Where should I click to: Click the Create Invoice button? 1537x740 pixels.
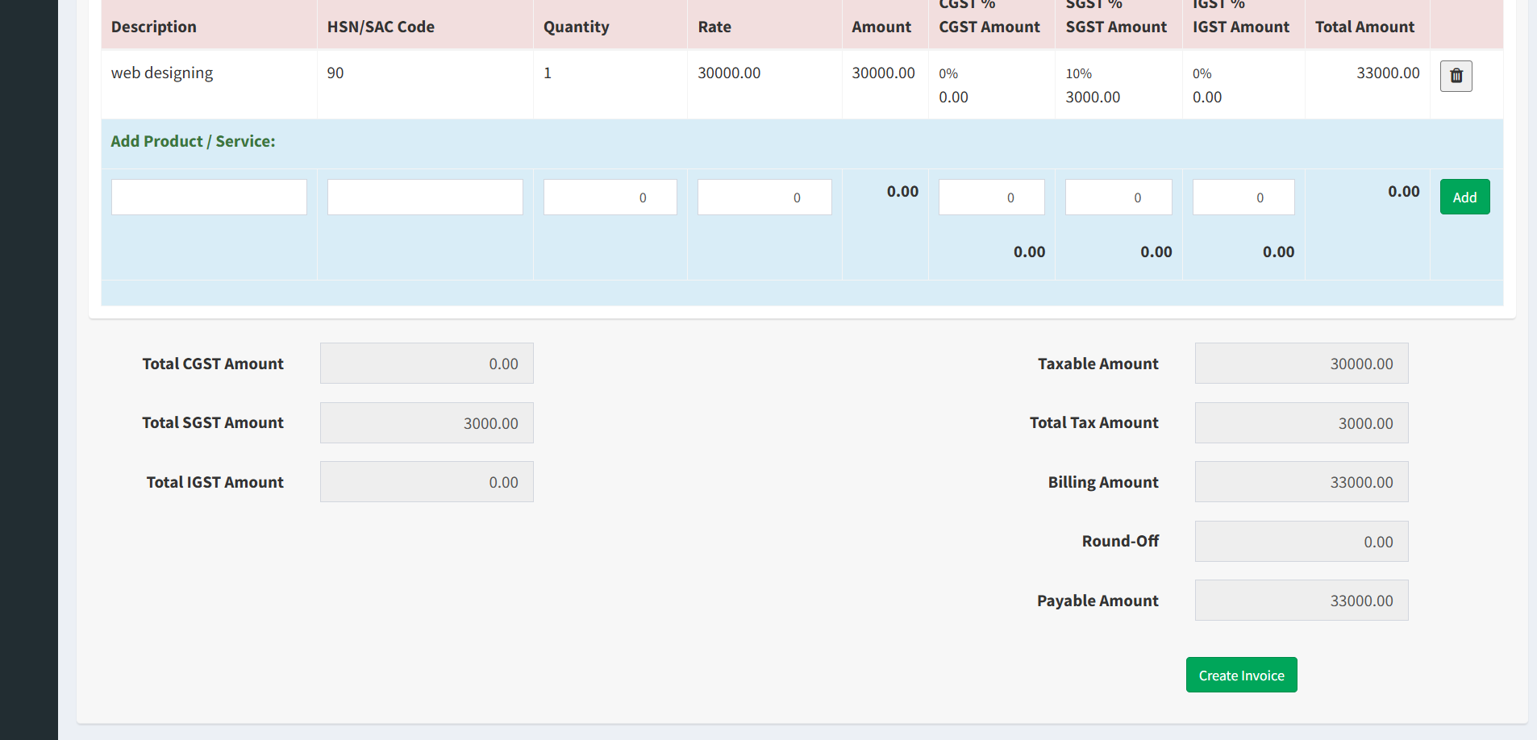pyautogui.click(x=1241, y=675)
